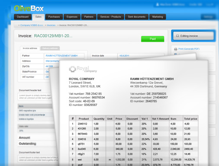Click the green Paid status button
This screenshot has width=219, height=166.
[x=152, y=39]
